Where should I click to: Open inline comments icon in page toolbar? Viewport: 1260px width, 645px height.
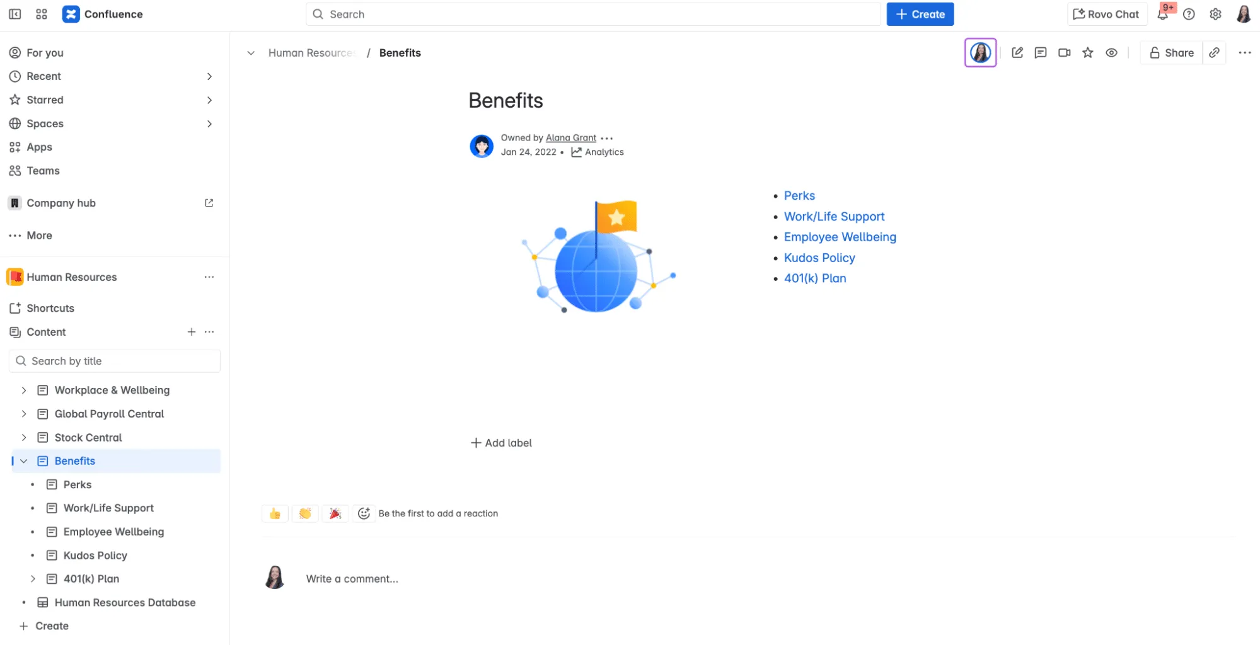[1040, 53]
